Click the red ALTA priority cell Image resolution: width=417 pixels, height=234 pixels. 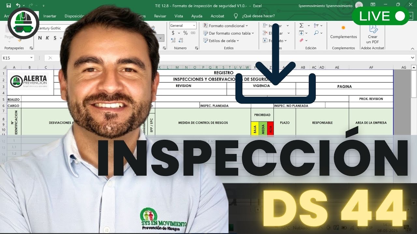pos(270,128)
